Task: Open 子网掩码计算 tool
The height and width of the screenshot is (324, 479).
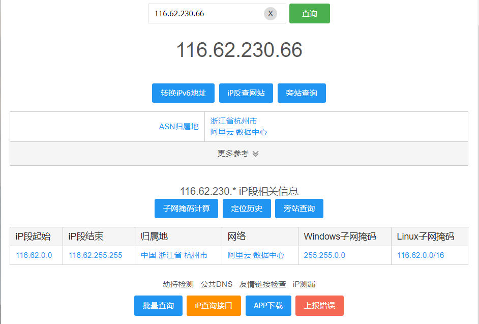Action: click(x=186, y=209)
